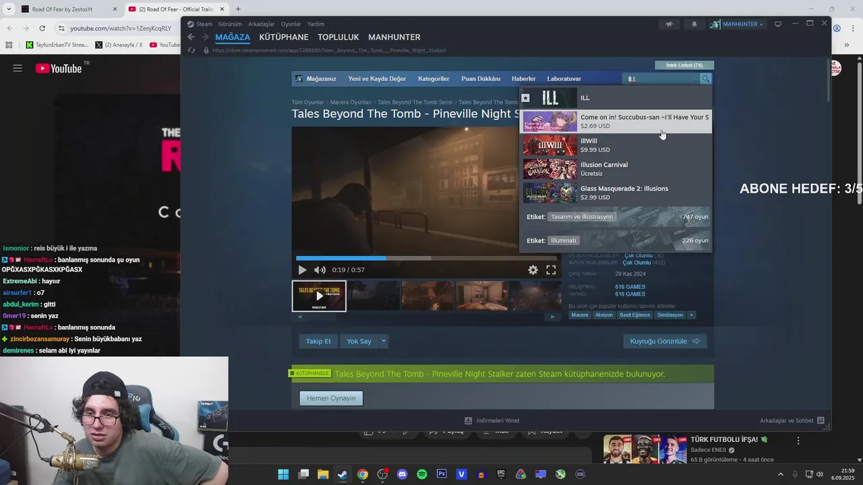This screenshot has width=863, height=485.
Task: Click the Steam store search input
Action: point(662,79)
